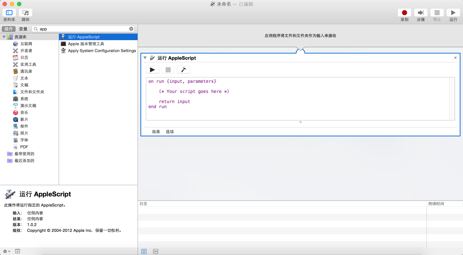The width and height of the screenshot is (463, 255).
Task: Run the workflow with 运行 button
Action: point(453,13)
